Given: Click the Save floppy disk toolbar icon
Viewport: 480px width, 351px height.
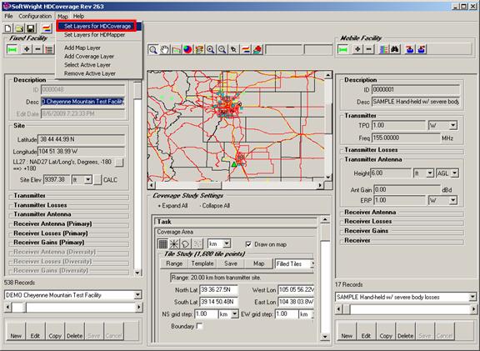Looking at the screenshot, I should [x=30, y=28].
